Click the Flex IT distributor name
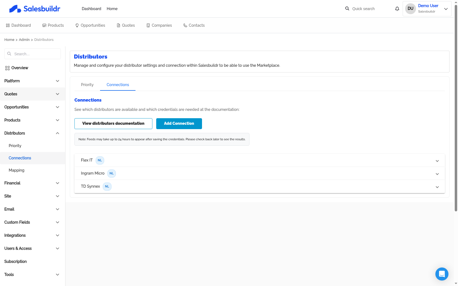458x286 pixels. [87, 160]
